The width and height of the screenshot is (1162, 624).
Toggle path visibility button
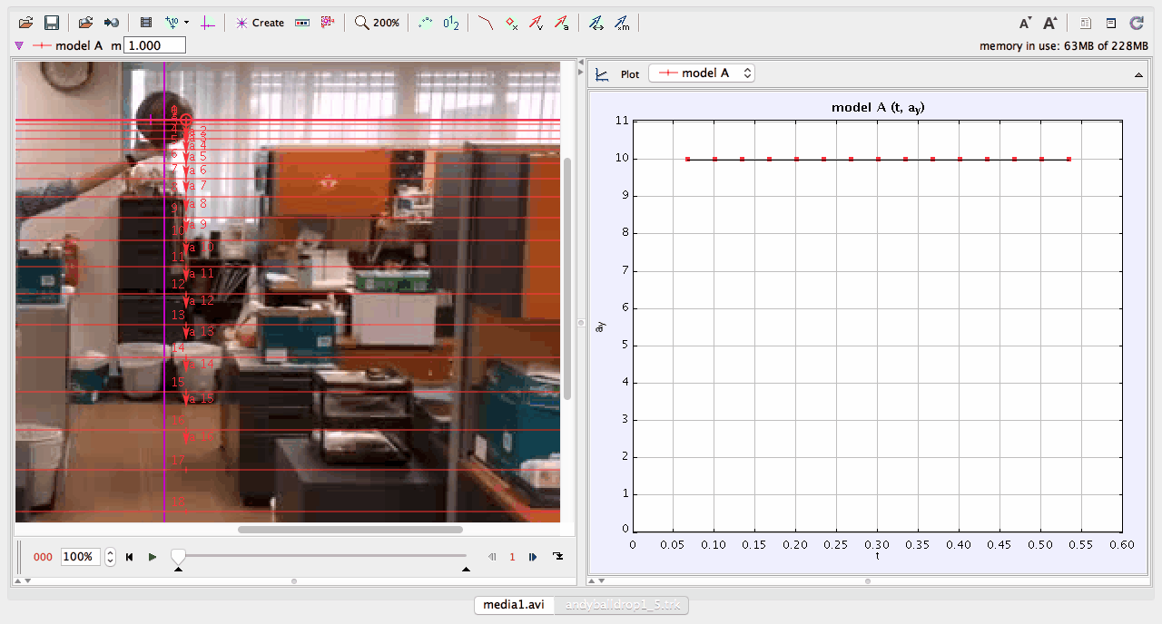486,23
